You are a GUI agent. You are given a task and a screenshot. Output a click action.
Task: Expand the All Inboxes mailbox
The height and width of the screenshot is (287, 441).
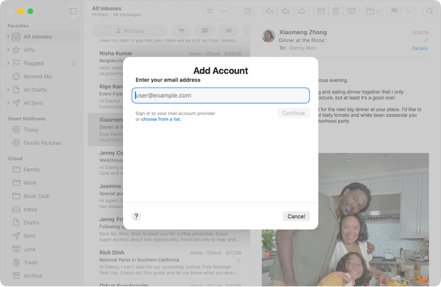click(x=8, y=36)
